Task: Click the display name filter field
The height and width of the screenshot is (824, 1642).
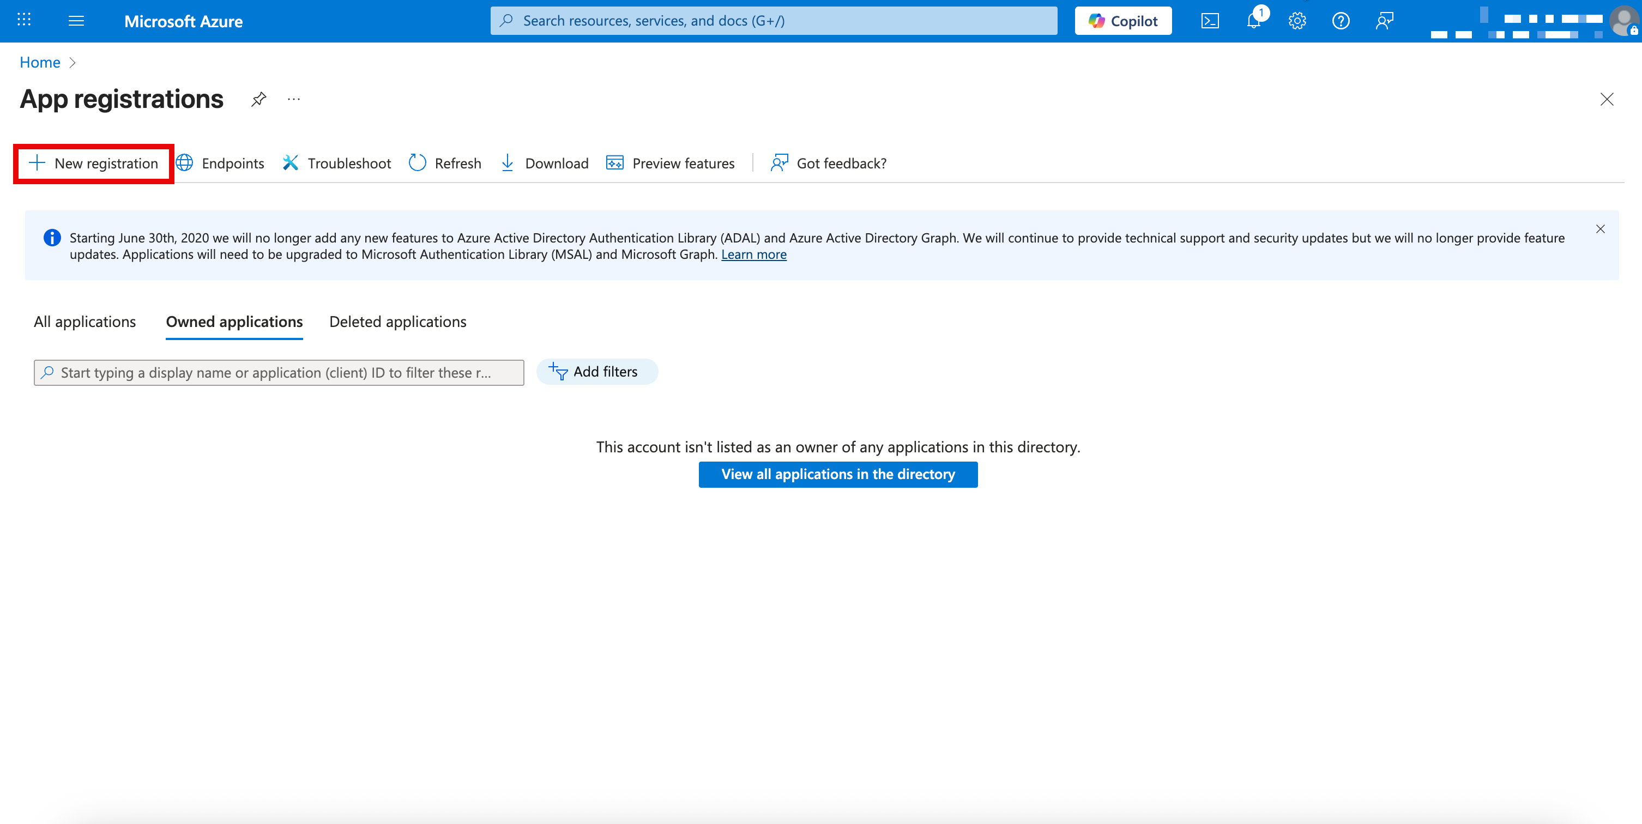Action: tap(279, 373)
